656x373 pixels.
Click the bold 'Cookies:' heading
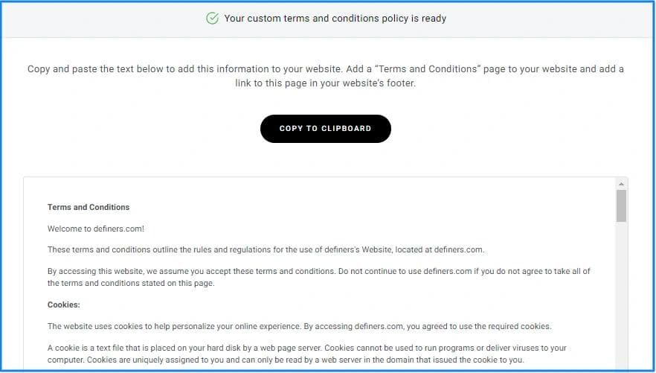[63, 305]
